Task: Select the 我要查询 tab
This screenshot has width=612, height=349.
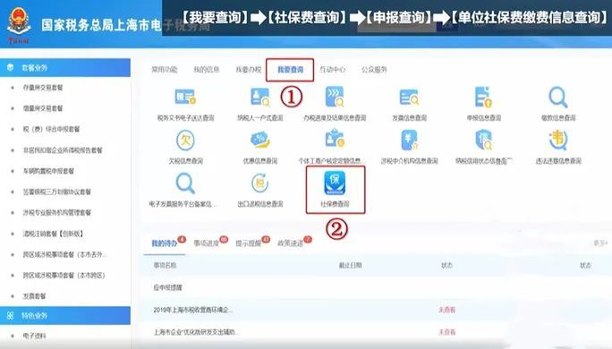Action: tap(290, 70)
